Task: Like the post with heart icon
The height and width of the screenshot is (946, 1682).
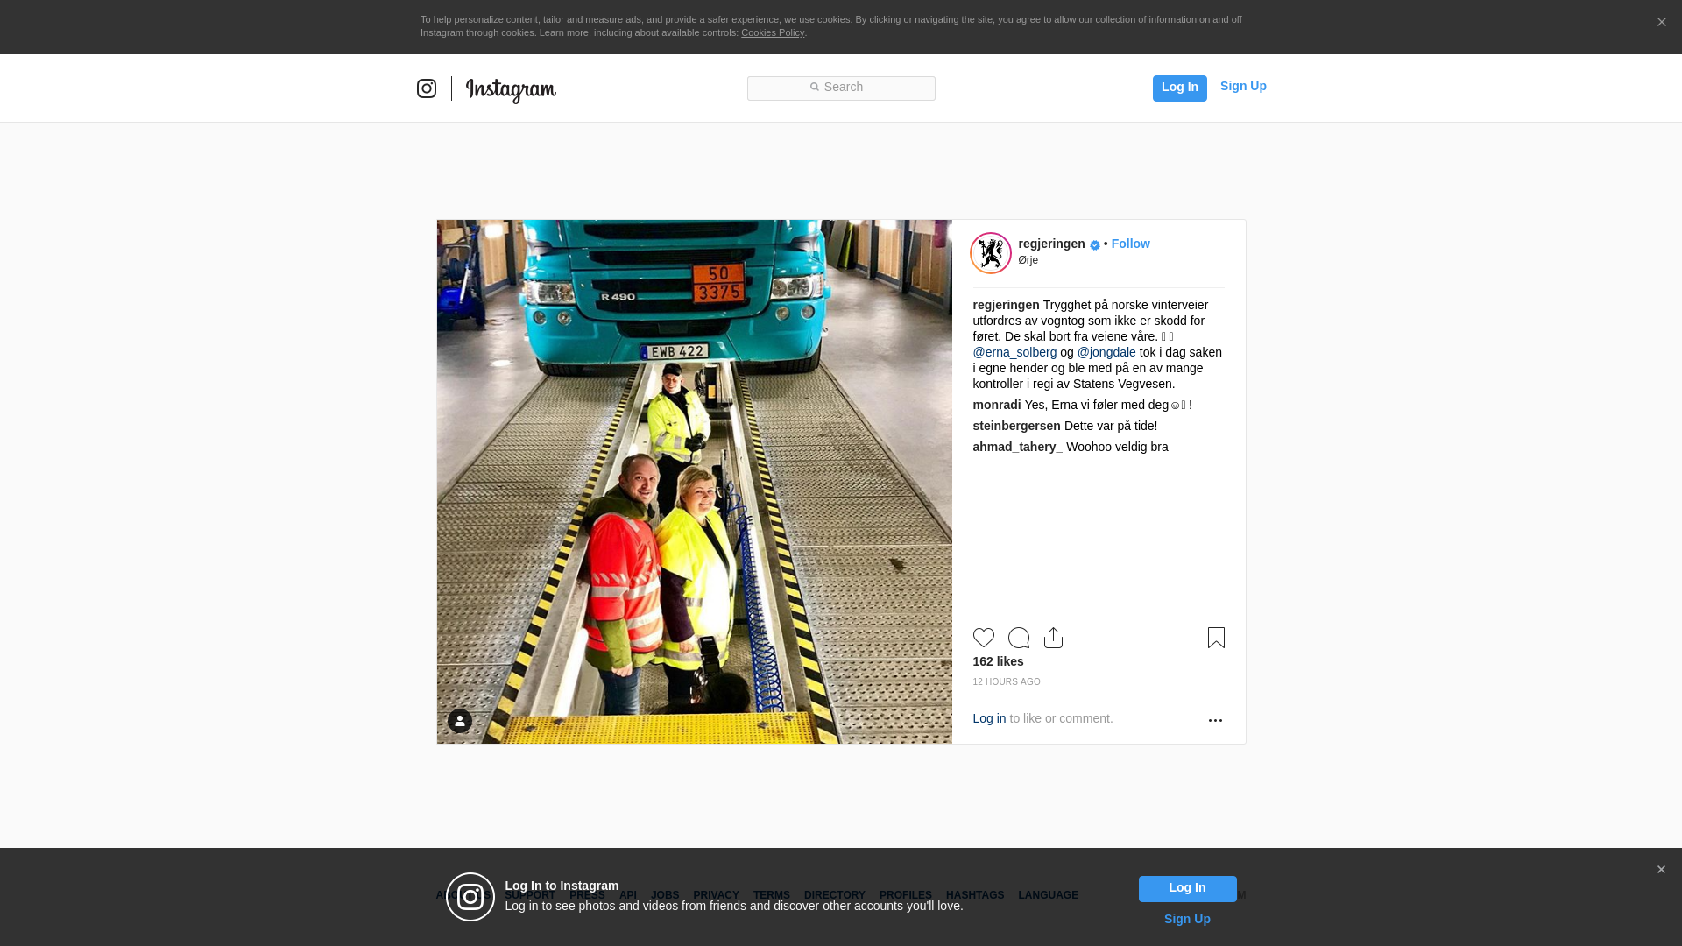Action: pyautogui.click(x=983, y=638)
